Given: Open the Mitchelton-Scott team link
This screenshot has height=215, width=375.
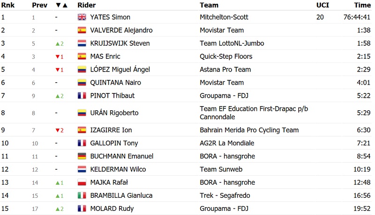Looking at the screenshot, I should [x=224, y=17].
